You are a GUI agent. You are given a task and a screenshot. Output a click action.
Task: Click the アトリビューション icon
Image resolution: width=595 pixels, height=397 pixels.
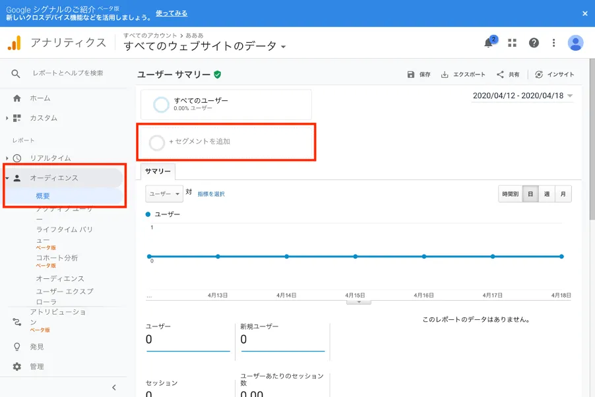[x=17, y=322]
